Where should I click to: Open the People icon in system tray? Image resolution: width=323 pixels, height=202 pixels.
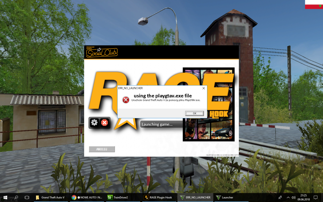point(280,197)
